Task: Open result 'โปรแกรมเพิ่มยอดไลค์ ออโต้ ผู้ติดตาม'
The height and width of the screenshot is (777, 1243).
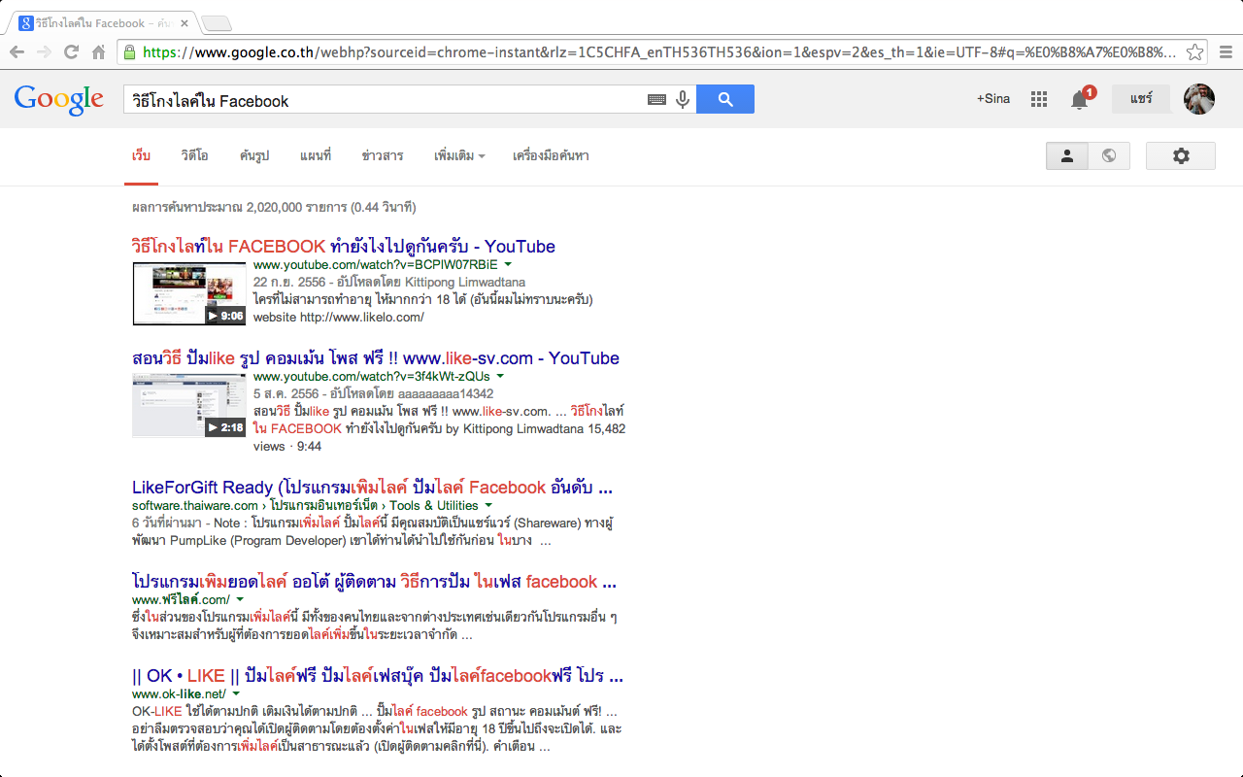Action: pos(374,581)
